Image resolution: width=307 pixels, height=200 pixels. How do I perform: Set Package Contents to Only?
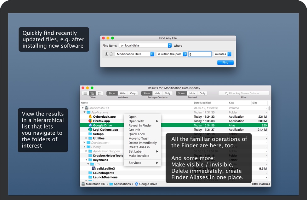pos(168,93)
